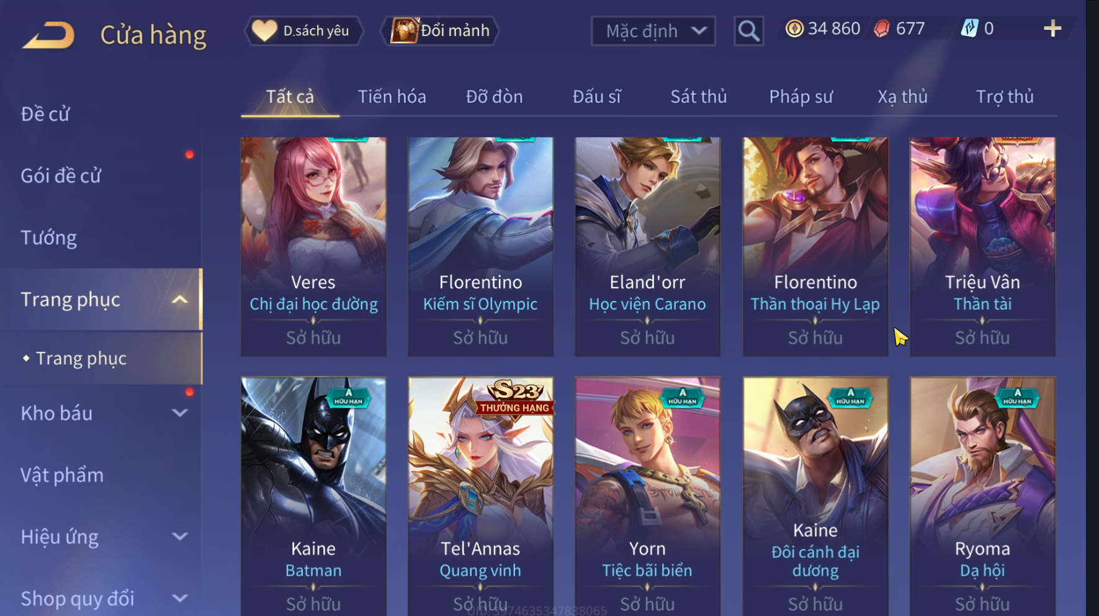Open the search magnifier icon
1099x616 pixels.
click(x=748, y=31)
